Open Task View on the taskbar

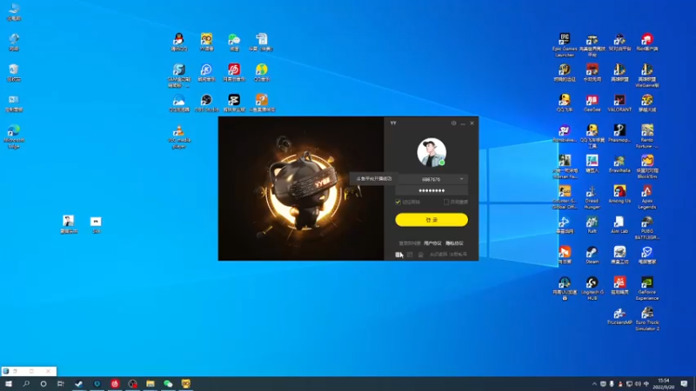(x=61, y=384)
